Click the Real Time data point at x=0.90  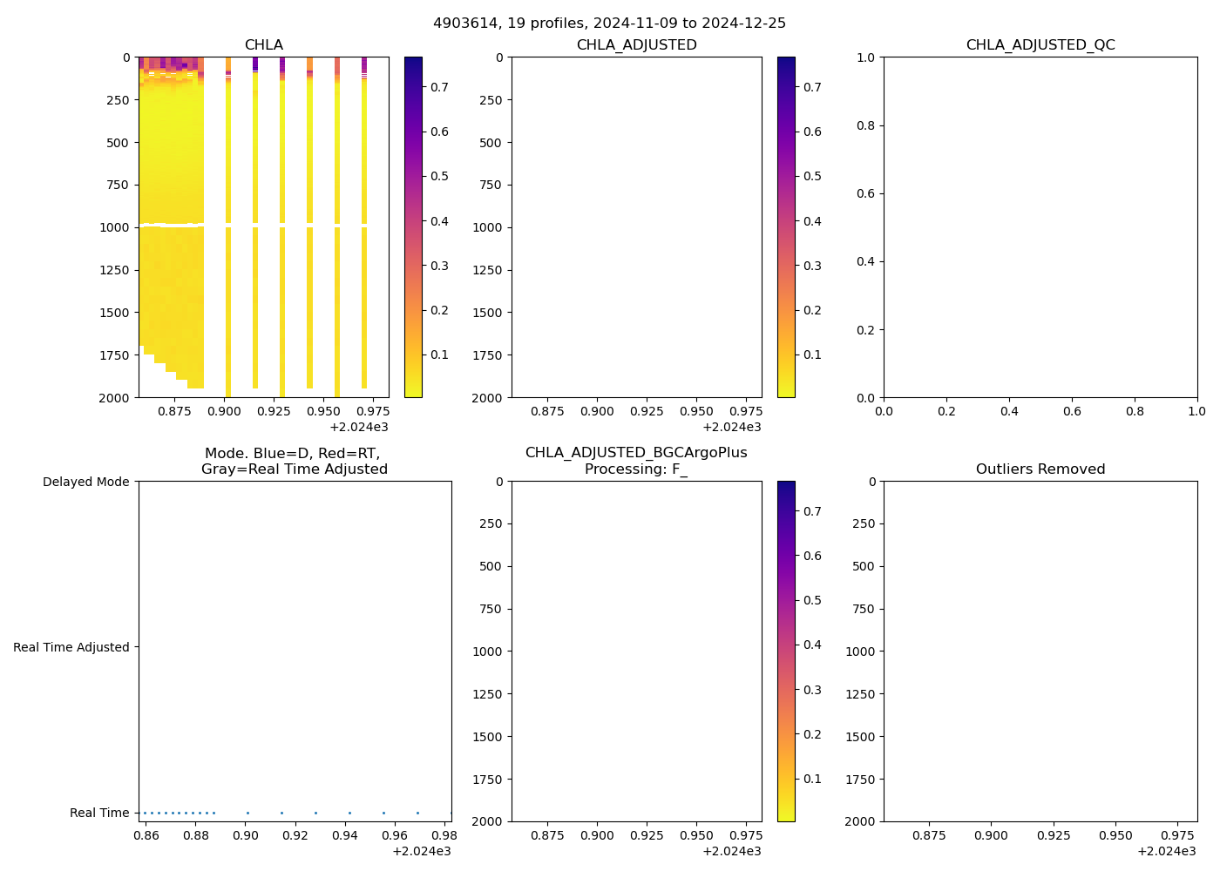pyautogui.click(x=247, y=813)
